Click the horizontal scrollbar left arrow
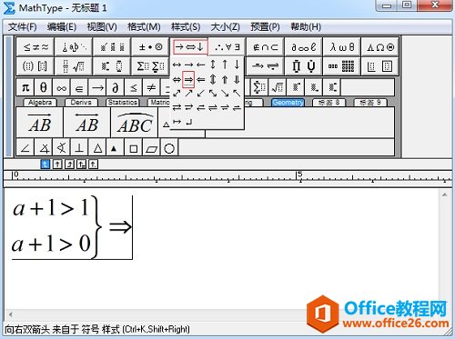The width and height of the screenshot is (455, 339). point(11,314)
